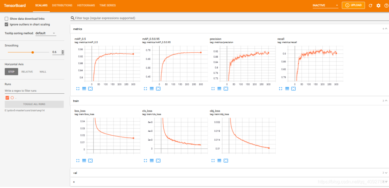Open the INACTIVE dashboards dropdown

click(325, 5)
